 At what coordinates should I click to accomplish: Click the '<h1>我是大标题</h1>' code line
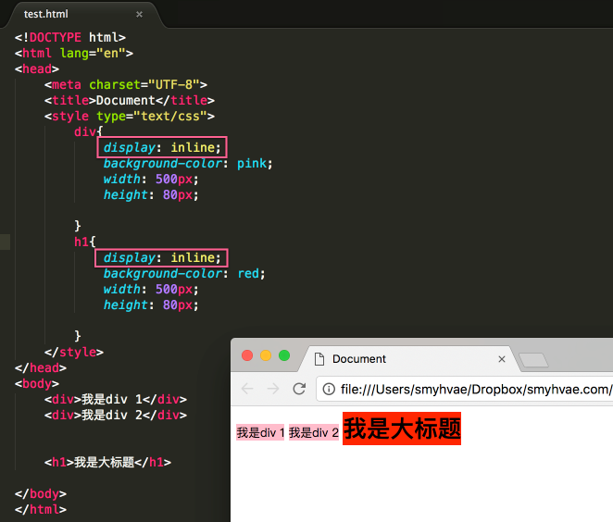pyautogui.click(x=107, y=462)
